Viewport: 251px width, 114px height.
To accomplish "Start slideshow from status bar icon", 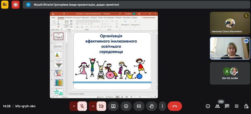I will pos(131,97).
